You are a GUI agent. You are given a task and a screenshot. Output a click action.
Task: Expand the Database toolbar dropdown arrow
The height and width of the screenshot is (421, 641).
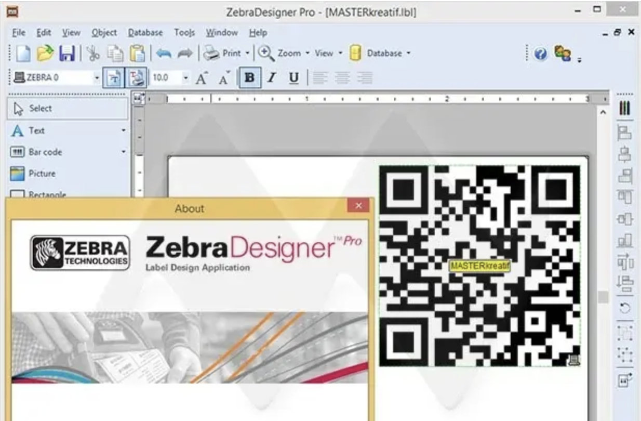(408, 53)
